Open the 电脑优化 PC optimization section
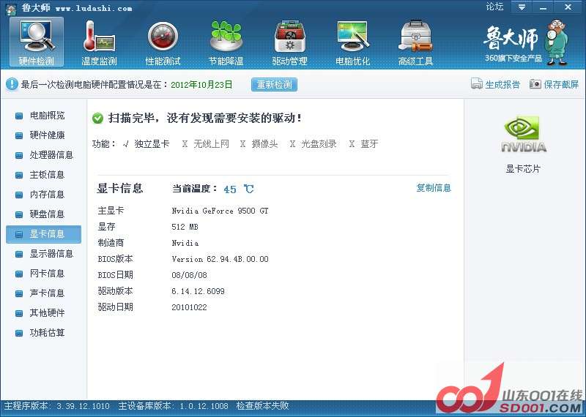The image size is (586, 417). click(x=353, y=42)
